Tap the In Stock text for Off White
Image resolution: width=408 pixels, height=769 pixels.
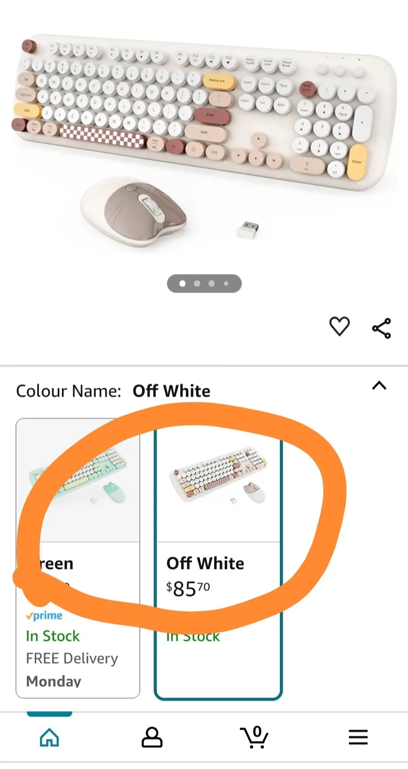point(194,636)
